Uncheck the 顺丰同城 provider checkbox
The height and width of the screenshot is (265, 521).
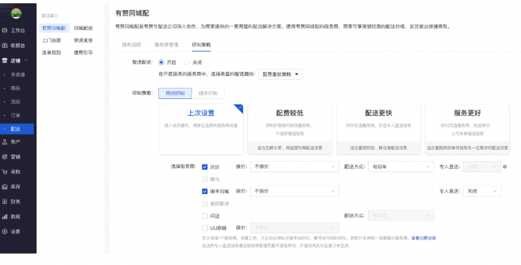[204, 191]
